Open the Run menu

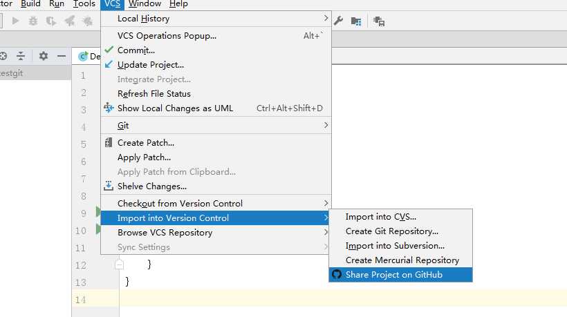click(57, 4)
